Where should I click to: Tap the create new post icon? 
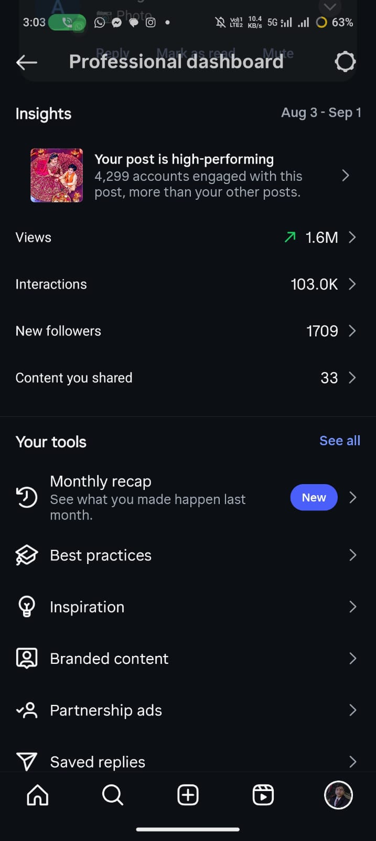pos(188,795)
